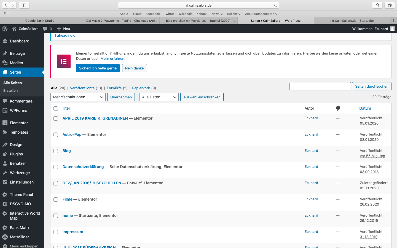This screenshot has width=397, height=248.
Task: Open the Mehr erfahren link
Action: point(113,58)
